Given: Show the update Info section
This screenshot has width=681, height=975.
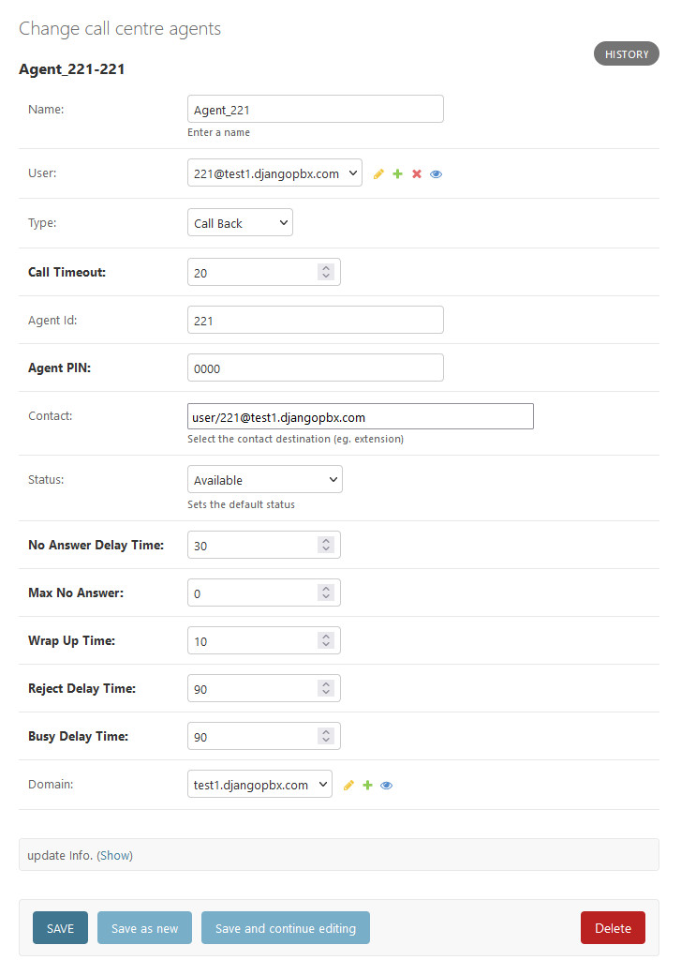Looking at the screenshot, I should 116,855.
